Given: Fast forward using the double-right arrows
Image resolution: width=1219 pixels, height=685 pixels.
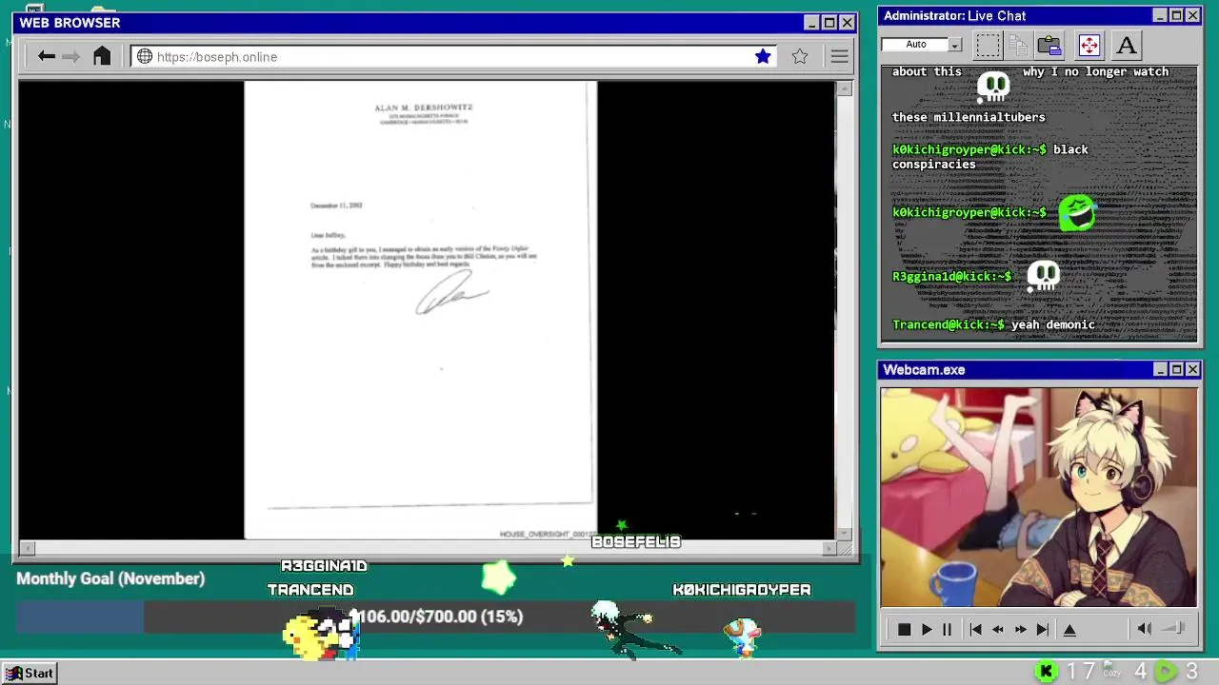Looking at the screenshot, I should click(x=1021, y=629).
